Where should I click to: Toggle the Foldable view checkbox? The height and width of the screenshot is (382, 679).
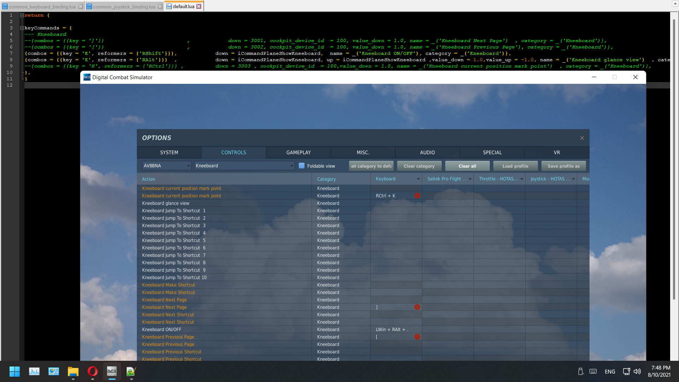(302, 166)
